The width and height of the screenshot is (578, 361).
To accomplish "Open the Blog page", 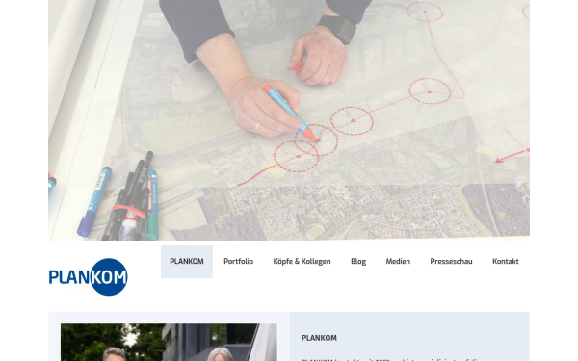I will click(358, 261).
